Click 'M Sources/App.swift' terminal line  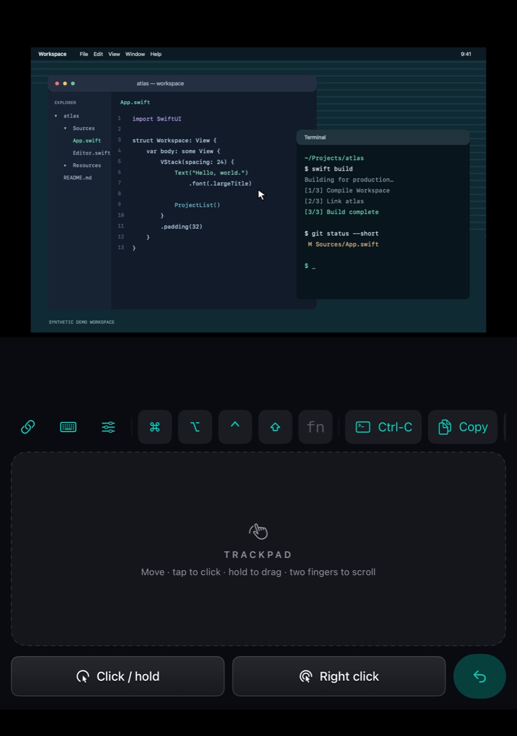343,244
